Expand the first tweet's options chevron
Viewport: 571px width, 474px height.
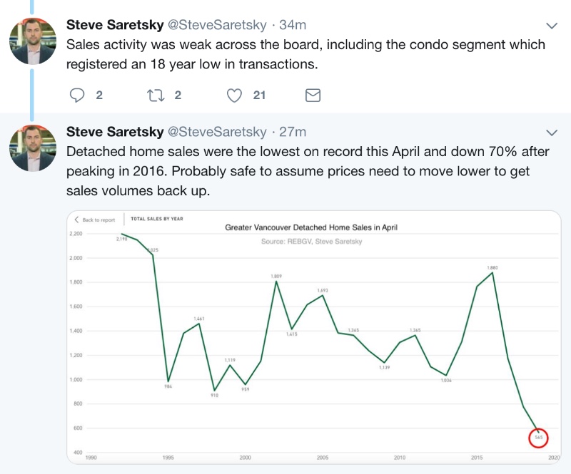point(552,26)
